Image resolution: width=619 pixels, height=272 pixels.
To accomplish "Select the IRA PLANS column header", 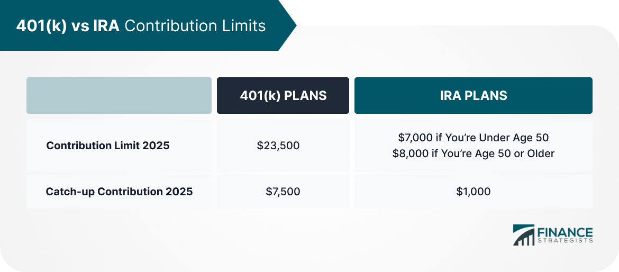I will click(x=473, y=96).
